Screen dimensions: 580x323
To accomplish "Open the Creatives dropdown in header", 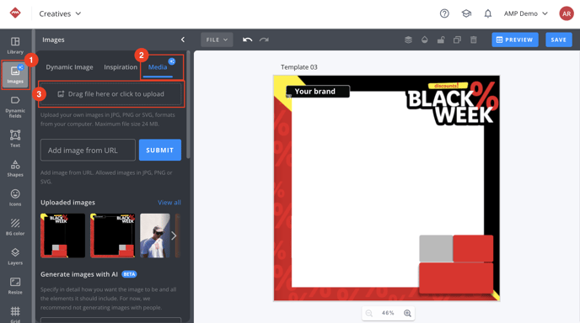I will [x=60, y=13].
